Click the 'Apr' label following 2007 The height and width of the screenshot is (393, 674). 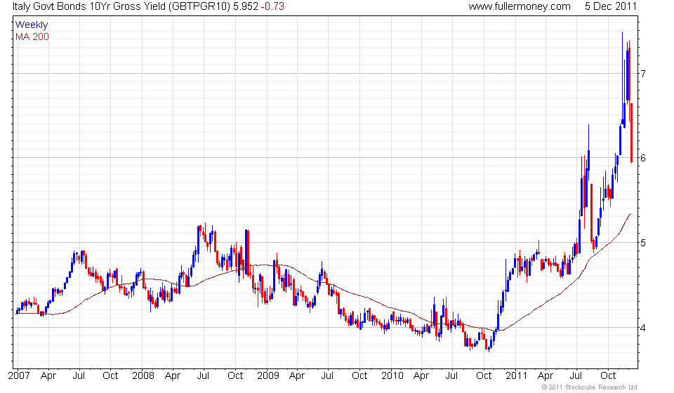(48, 376)
